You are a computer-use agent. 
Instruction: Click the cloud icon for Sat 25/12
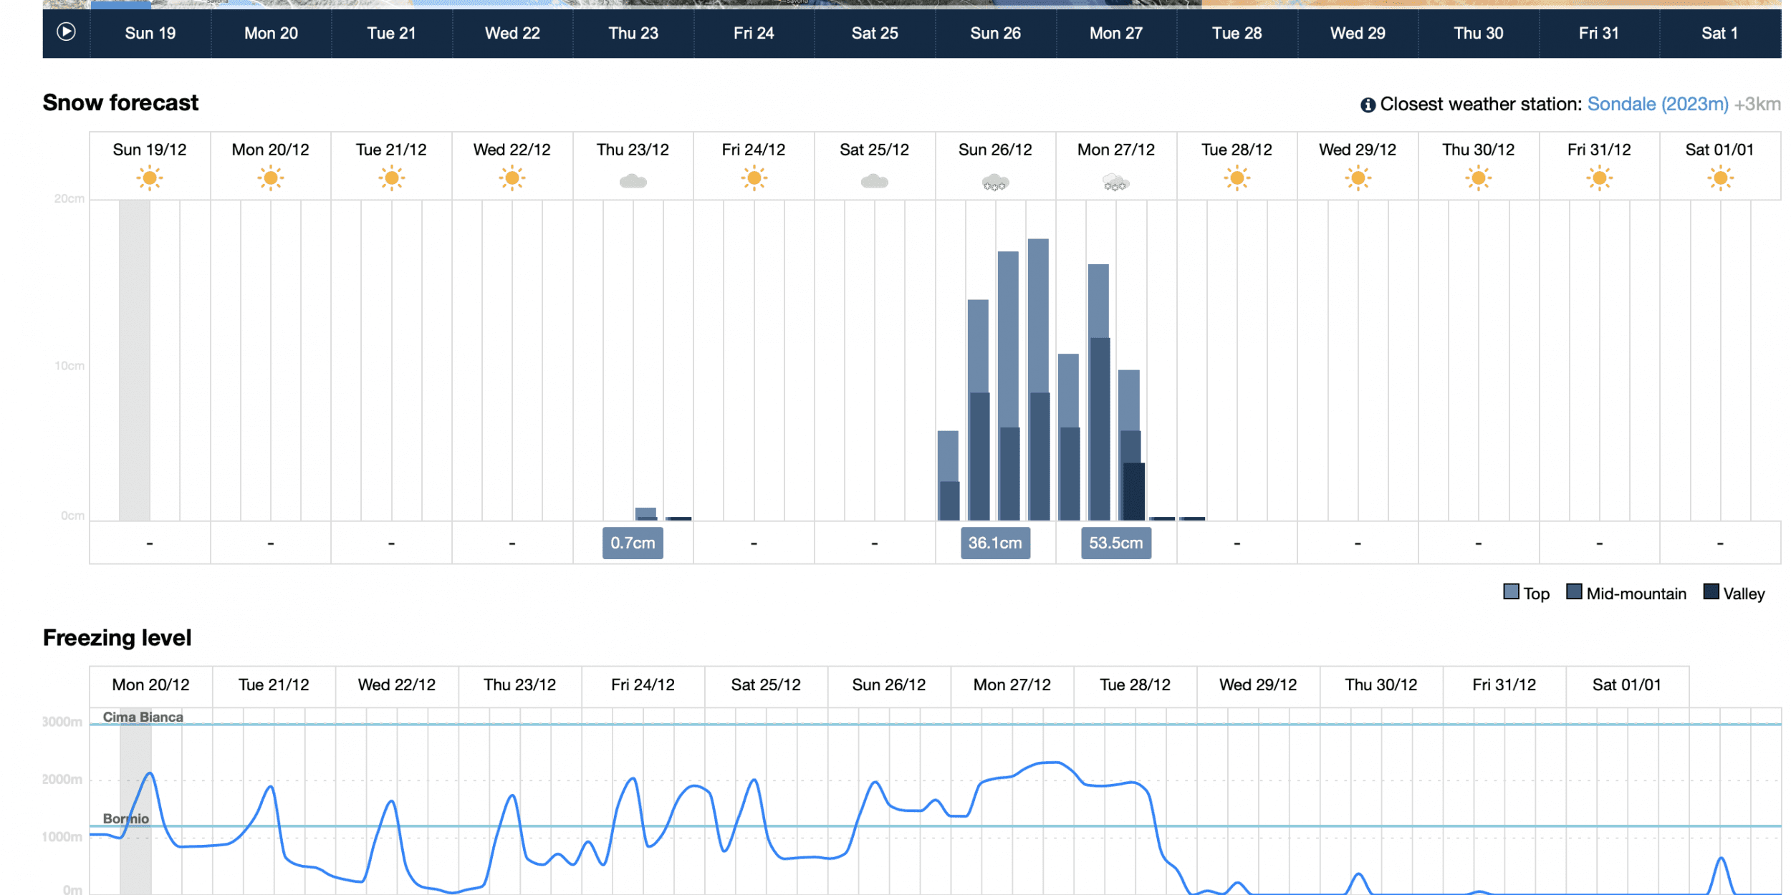pos(874,181)
